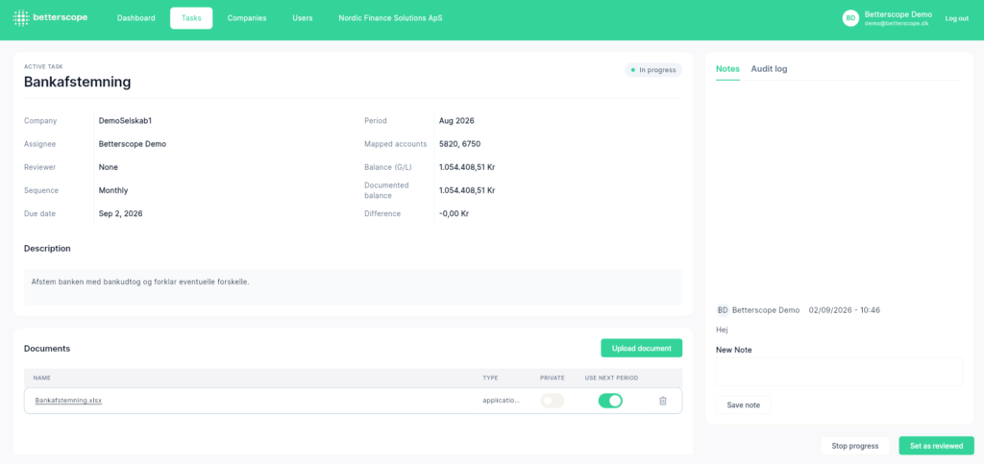Click the In progress status badge
The image size is (984, 464).
652,70
